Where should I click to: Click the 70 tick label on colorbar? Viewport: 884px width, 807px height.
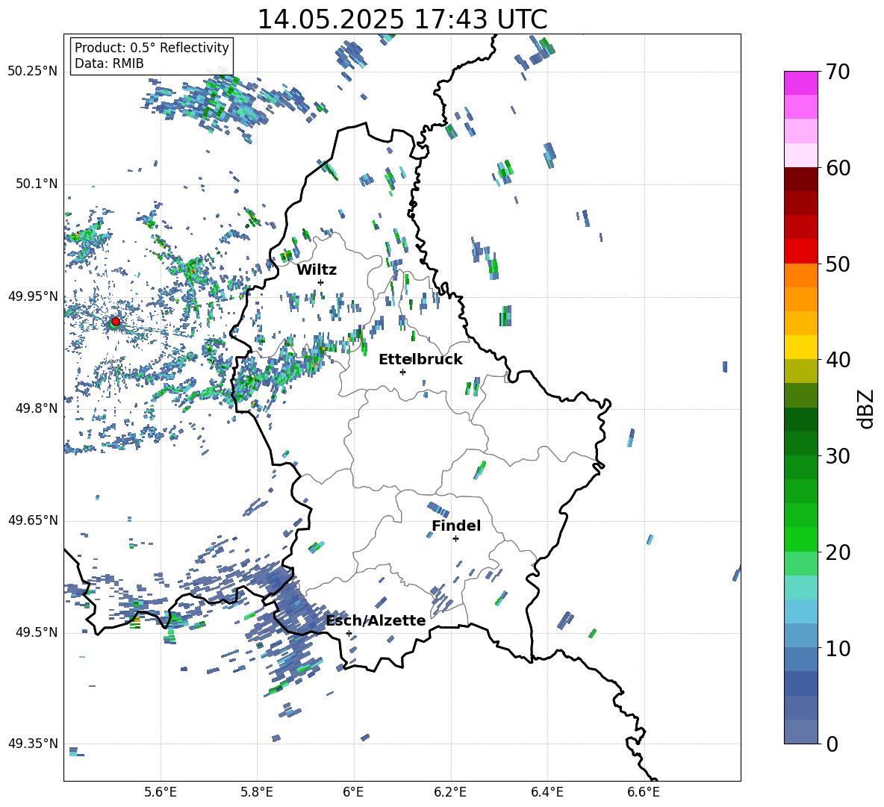(837, 72)
